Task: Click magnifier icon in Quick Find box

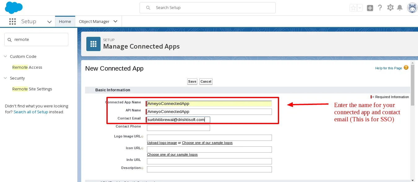Action: (x=9, y=40)
